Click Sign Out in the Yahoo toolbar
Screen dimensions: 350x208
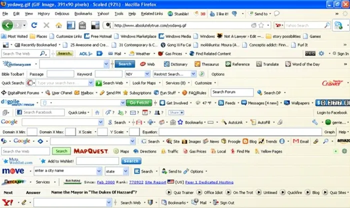pos(224,203)
